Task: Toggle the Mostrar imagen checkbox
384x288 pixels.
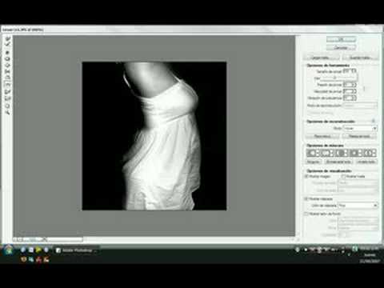Action: click(306, 176)
